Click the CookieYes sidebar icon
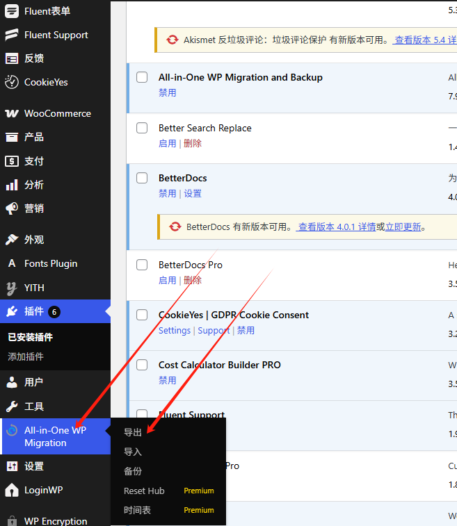 pyautogui.click(x=12, y=82)
